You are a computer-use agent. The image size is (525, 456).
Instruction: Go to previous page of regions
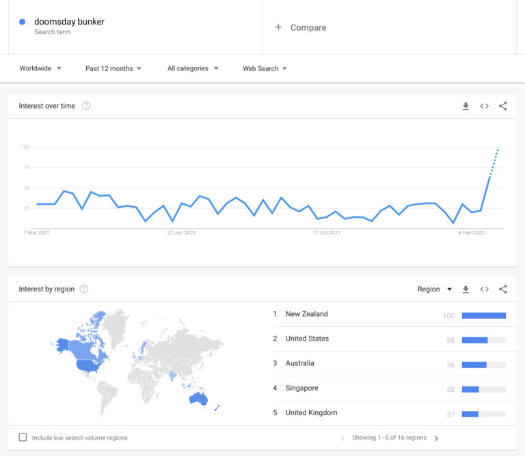pyautogui.click(x=343, y=438)
